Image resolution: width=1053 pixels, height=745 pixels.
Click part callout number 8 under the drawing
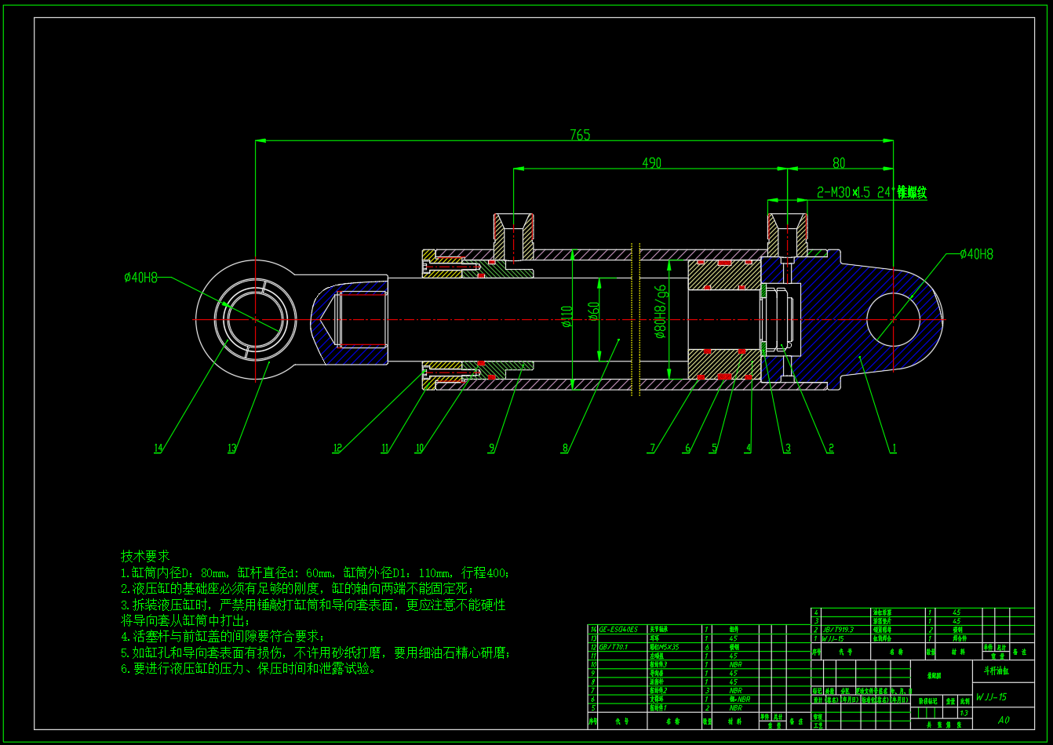coord(564,449)
